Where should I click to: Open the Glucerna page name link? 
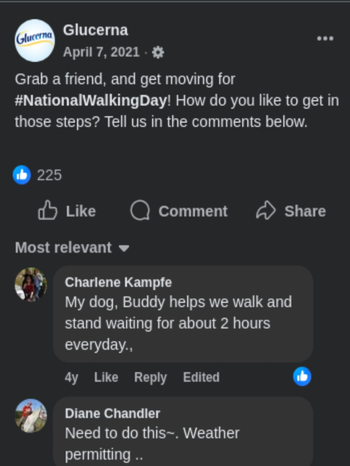[96, 30]
